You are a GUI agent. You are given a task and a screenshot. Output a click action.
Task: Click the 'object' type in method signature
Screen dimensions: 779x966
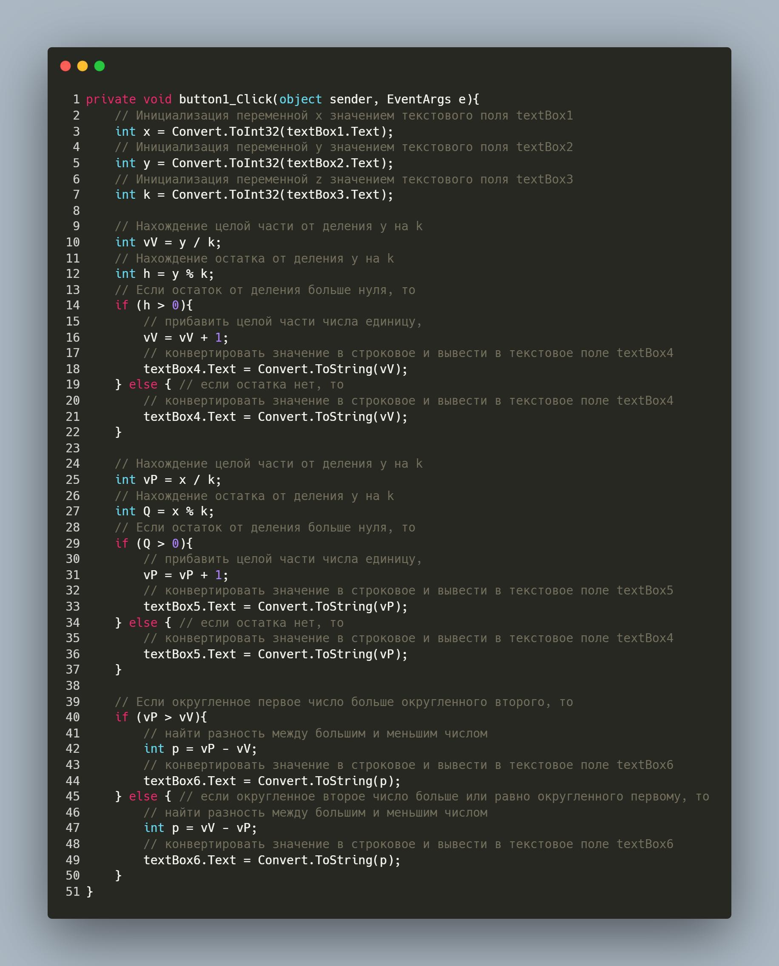pos(301,99)
